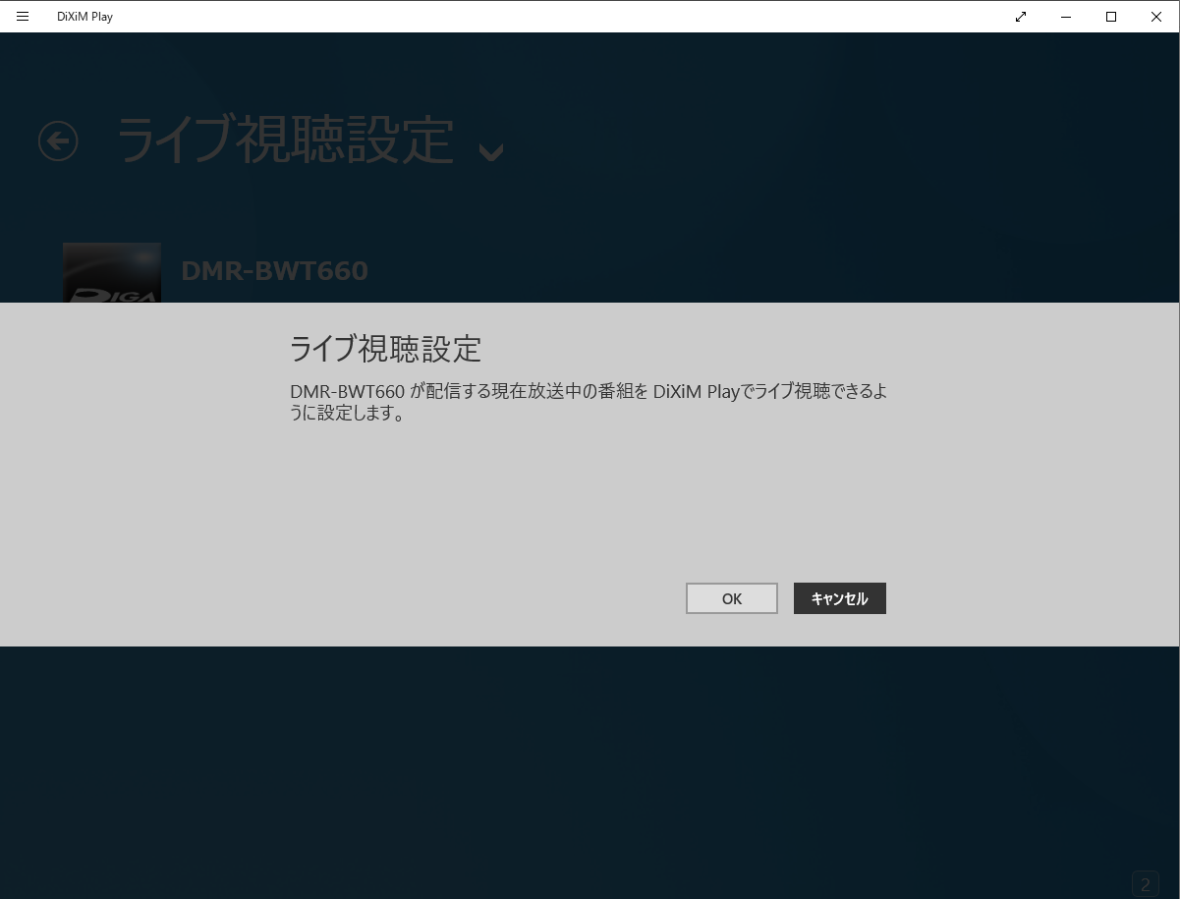Click the second line うに設定します of message
1180x899 pixels.
tap(348, 414)
